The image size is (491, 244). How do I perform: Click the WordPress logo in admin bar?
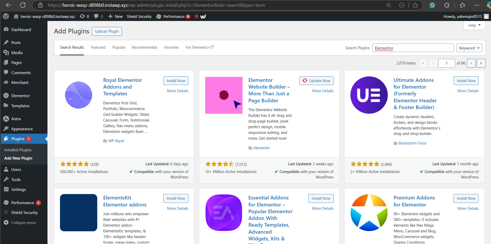point(6,16)
